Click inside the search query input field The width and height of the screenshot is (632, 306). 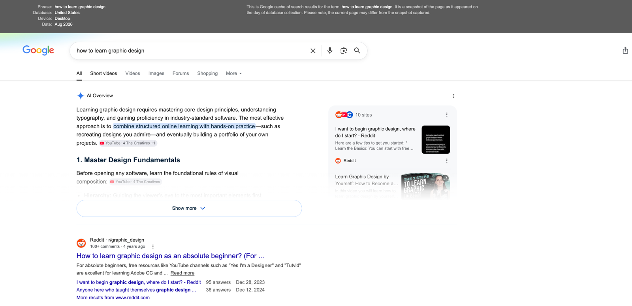coord(190,51)
